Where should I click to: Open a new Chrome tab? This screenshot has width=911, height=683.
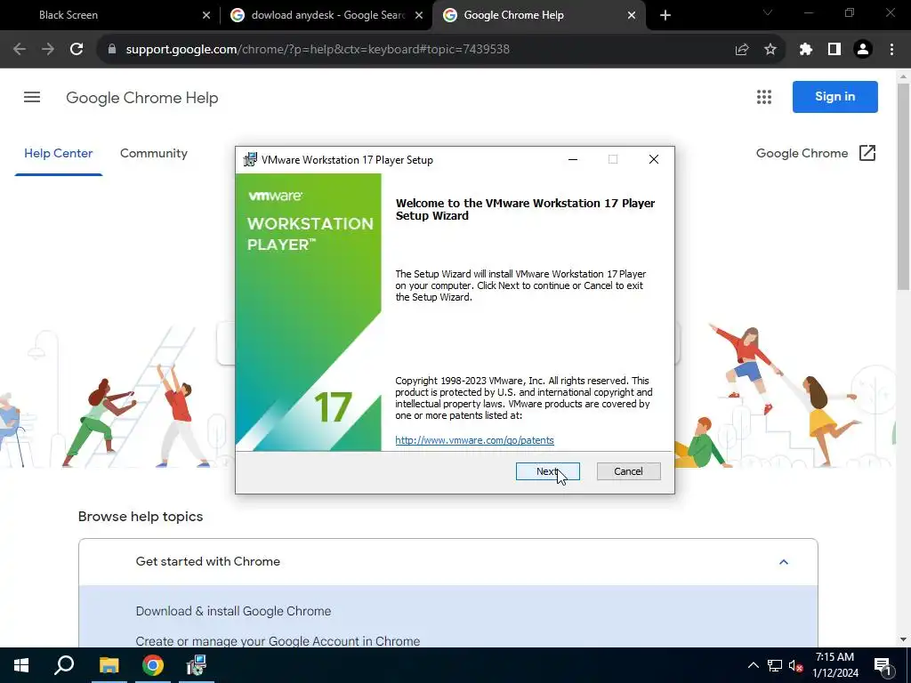[665, 15]
